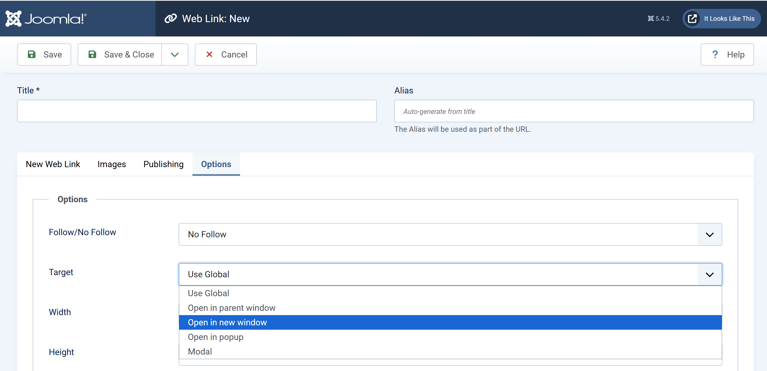
Task: Click the Alias text field
Action: [573, 111]
